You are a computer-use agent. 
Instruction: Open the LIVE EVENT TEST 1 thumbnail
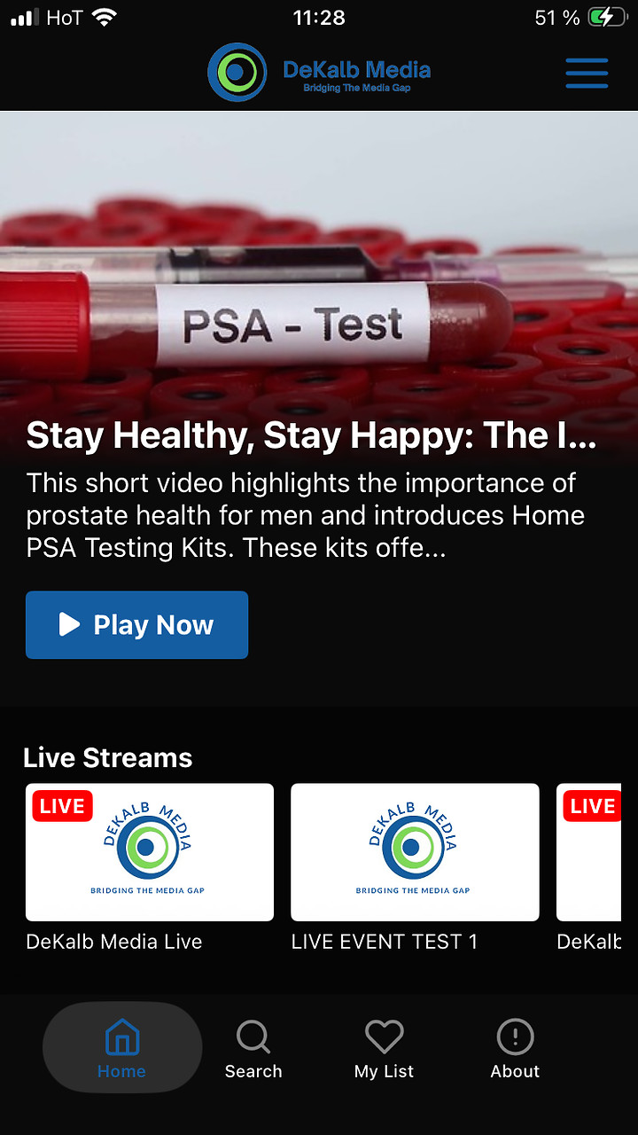click(x=415, y=852)
